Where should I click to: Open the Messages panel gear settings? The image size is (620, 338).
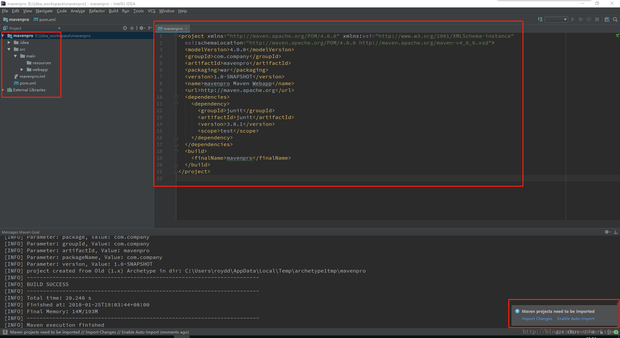coord(607,232)
